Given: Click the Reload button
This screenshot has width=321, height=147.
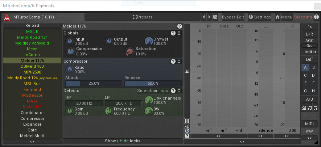Looking at the screenshot, I should (32, 26).
